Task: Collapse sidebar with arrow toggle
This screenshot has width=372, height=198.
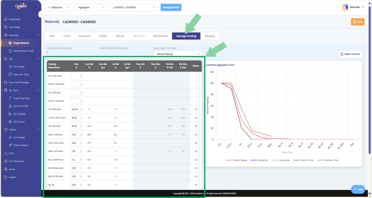Action: pos(41,14)
